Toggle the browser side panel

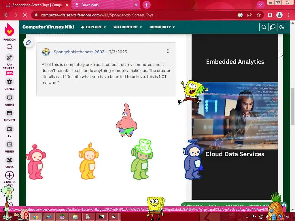[x=270, y=15]
